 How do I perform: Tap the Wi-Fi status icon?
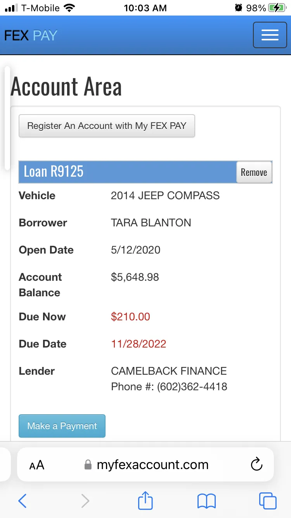click(x=69, y=8)
